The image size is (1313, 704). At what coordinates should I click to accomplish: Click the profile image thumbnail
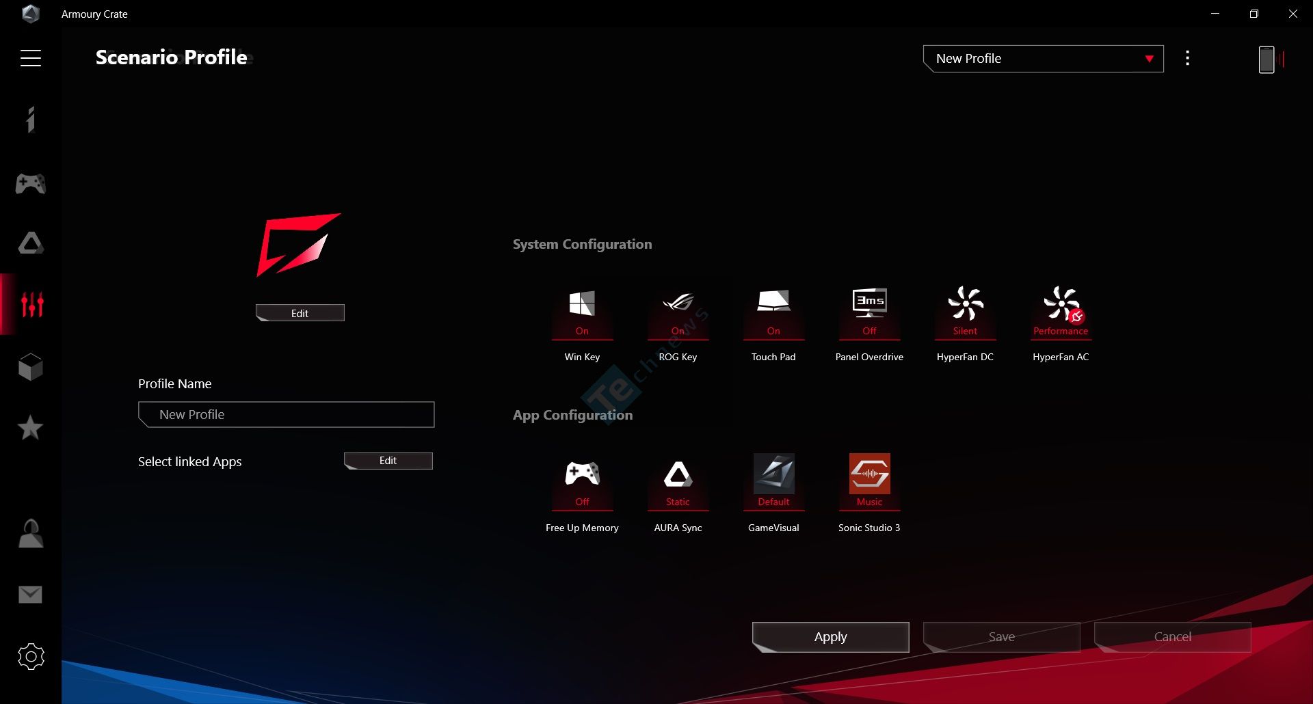(298, 245)
